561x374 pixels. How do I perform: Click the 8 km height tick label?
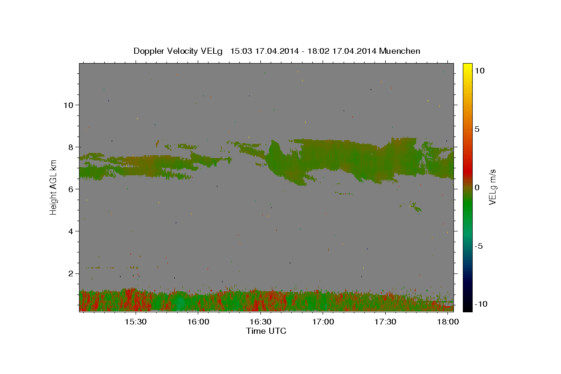coord(71,147)
